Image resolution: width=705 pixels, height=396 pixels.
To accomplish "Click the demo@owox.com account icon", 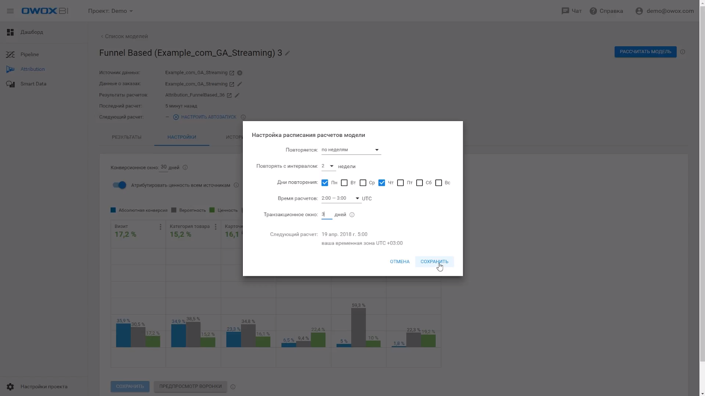I will pos(639,11).
